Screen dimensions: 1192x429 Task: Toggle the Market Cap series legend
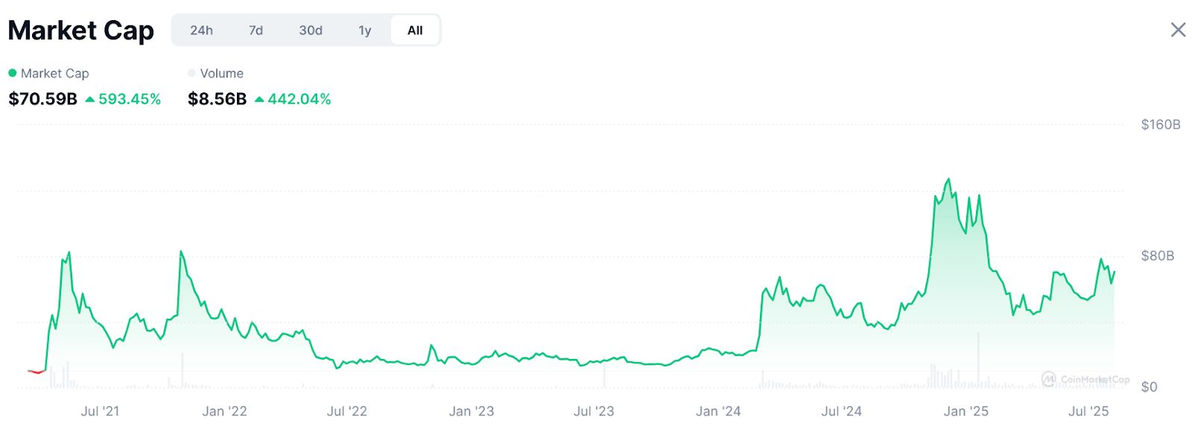(54, 73)
